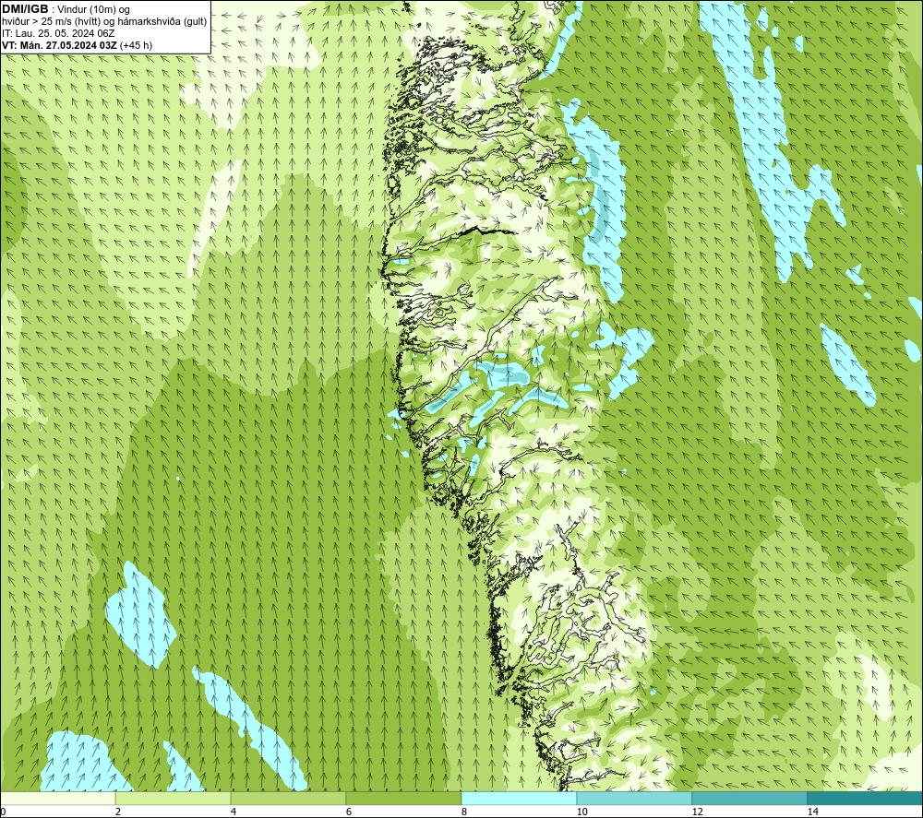Click the 10–12 m/s cyan legend swatch
The image size is (923, 818).
tap(635, 798)
